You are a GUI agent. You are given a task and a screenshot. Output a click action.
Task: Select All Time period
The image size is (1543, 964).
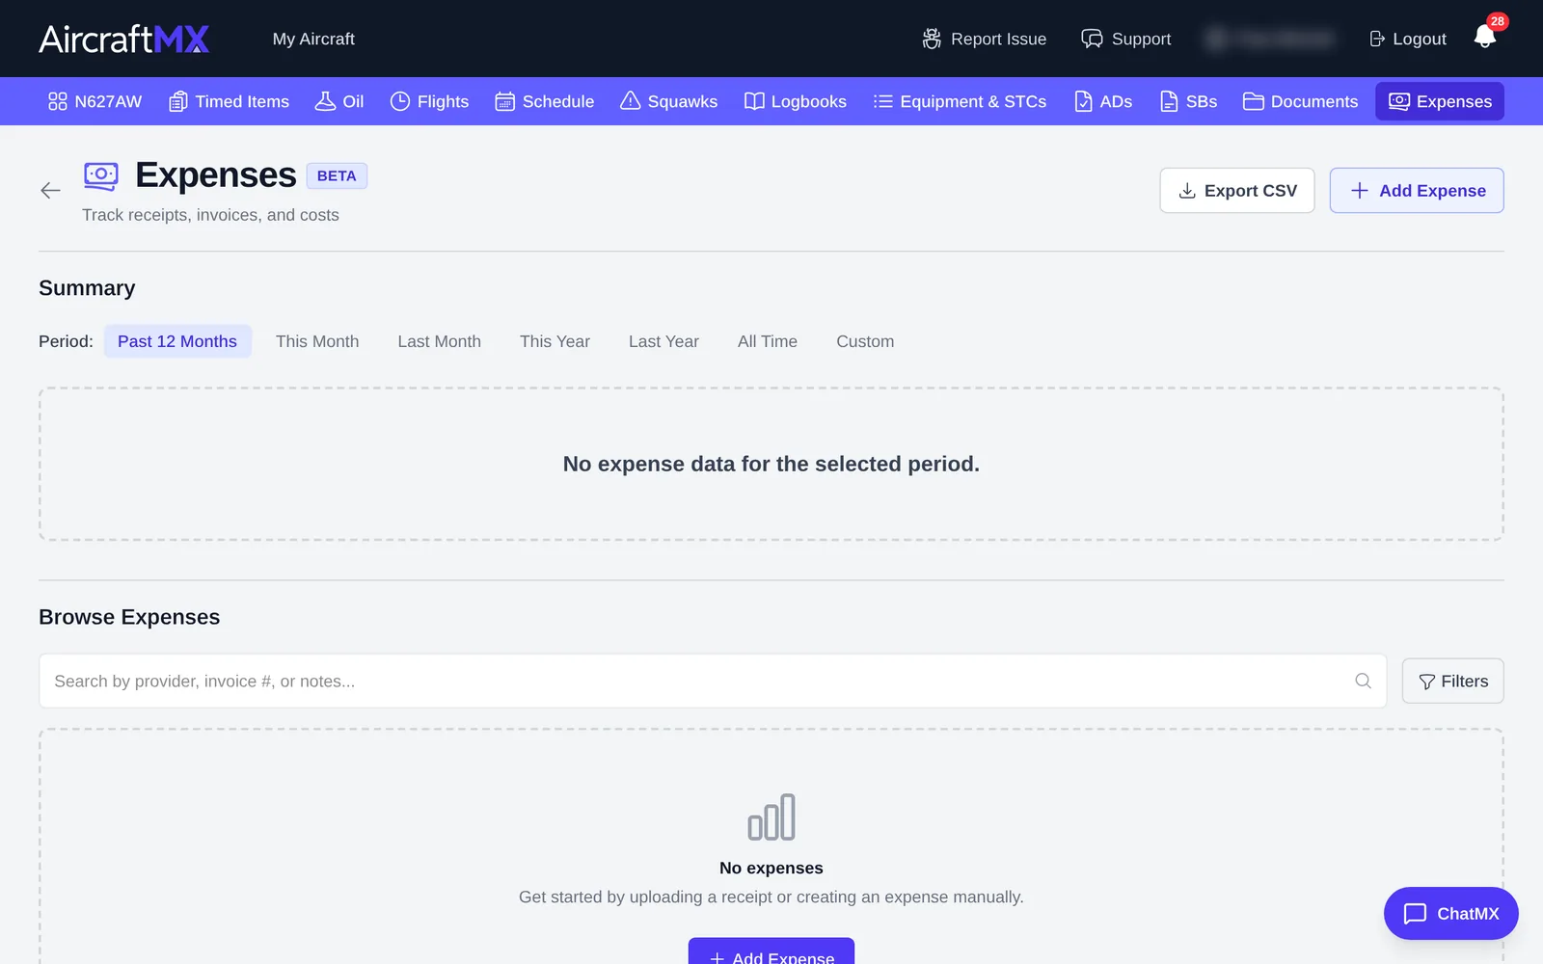(768, 341)
